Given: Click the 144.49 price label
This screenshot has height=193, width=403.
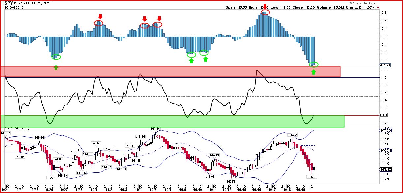Looking at the screenshot, I should [214, 155].
